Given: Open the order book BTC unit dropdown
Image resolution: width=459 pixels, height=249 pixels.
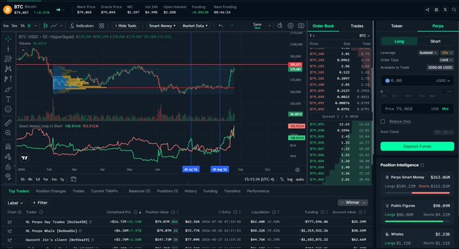Looking at the screenshot, I should (x=364, y=36).
